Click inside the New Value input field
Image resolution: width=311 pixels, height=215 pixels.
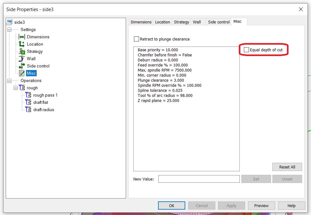[199, 179]
